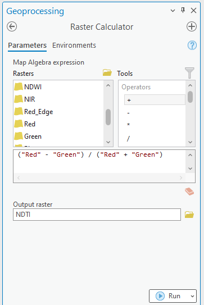The width and height of the screenshot is (204, 305).
Task: Choose the plus operator
Action: pos(155,100)
